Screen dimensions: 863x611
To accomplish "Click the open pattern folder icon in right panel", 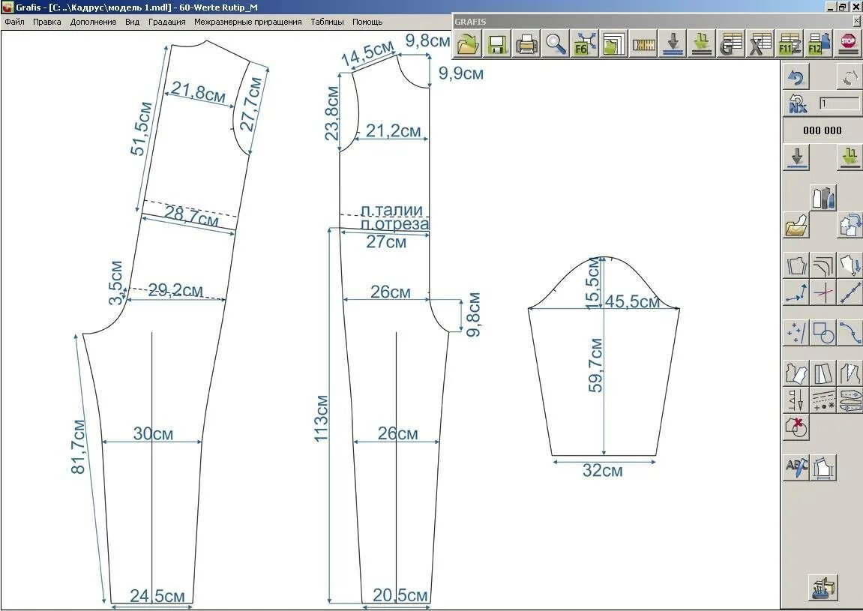I will 796,225.
